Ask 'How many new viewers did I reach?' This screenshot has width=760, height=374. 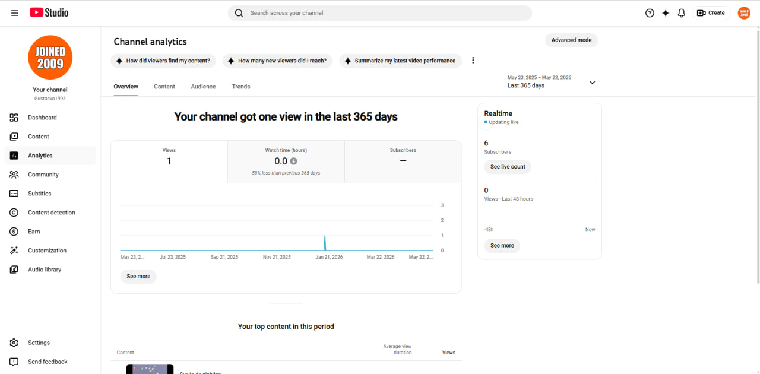pyautogui.click(x=277, y=61)
